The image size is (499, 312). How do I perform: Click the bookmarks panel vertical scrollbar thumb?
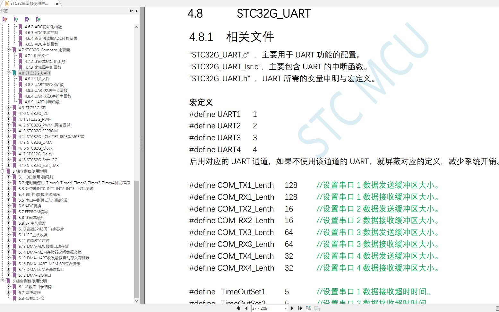[136, 239]
